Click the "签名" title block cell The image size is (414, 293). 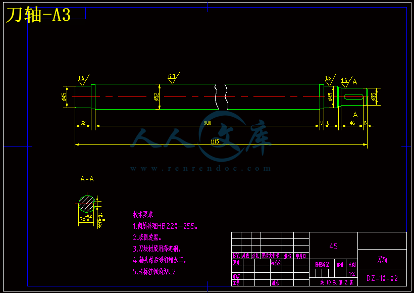pyautogui.click(x=288, y=256)
